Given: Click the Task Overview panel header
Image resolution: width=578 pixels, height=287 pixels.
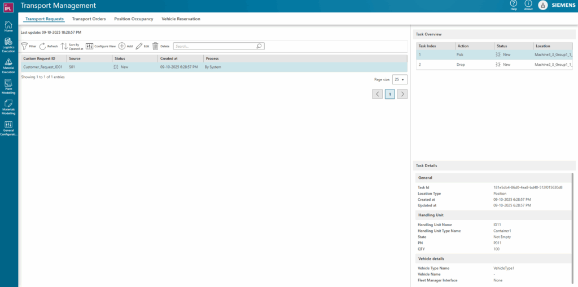Looking at the screenshot, I should [494, 34].
